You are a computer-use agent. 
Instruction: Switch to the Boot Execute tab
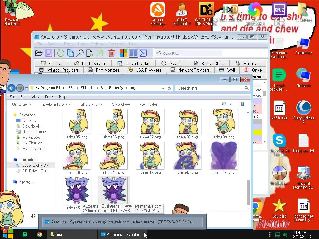click(89, 63)
